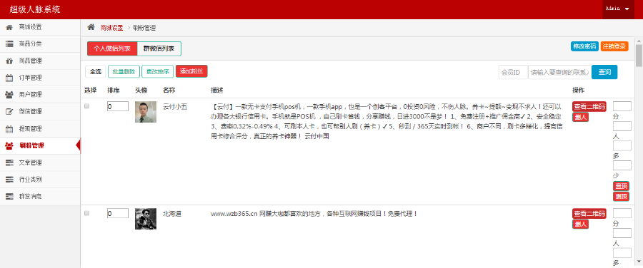The width and height of the screenshot is (643, 268).
Task: Click the 商城设置 breadcrumb link
Action: click(x=111, y=28)
